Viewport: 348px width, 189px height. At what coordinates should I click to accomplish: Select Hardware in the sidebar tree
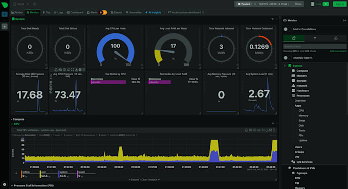[x=302, y=91]
